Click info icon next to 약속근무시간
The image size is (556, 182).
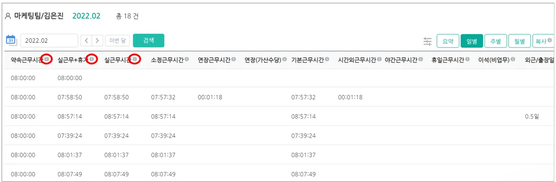point(47,59)
